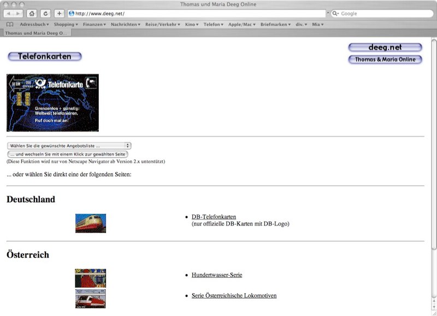437x316 pixels.
Task: Go back using the back arrow
Action: [x=9, y=13]
